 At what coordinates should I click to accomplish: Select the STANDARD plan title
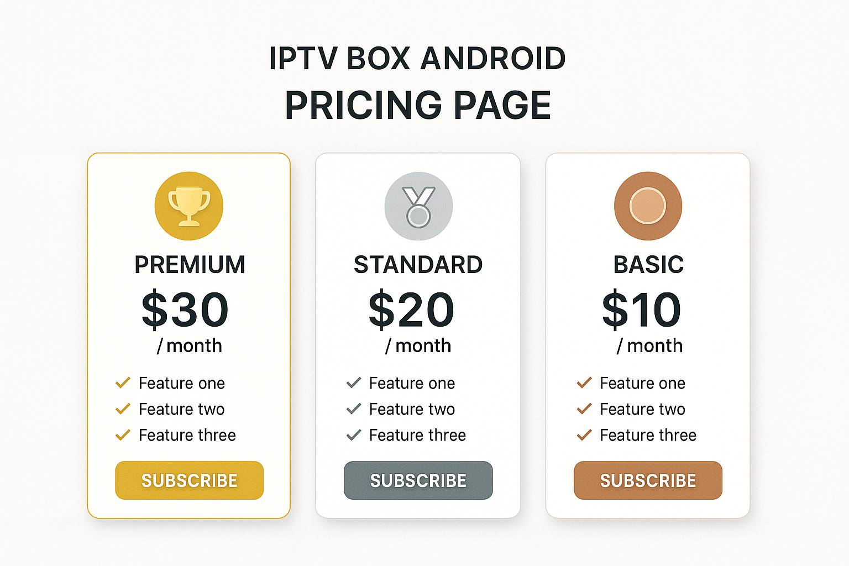point(418,265)
